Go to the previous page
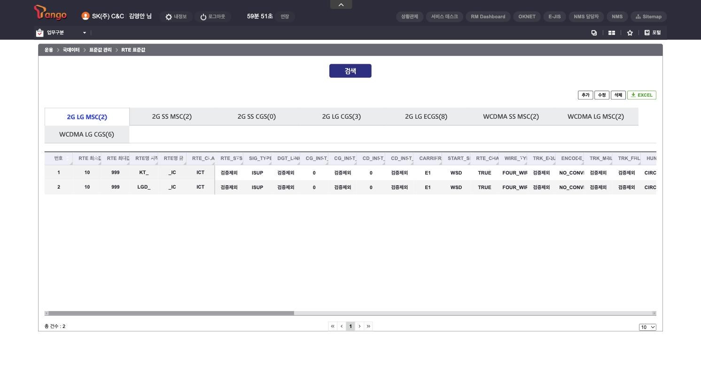 pyautogui.click(x=342, y=326)
